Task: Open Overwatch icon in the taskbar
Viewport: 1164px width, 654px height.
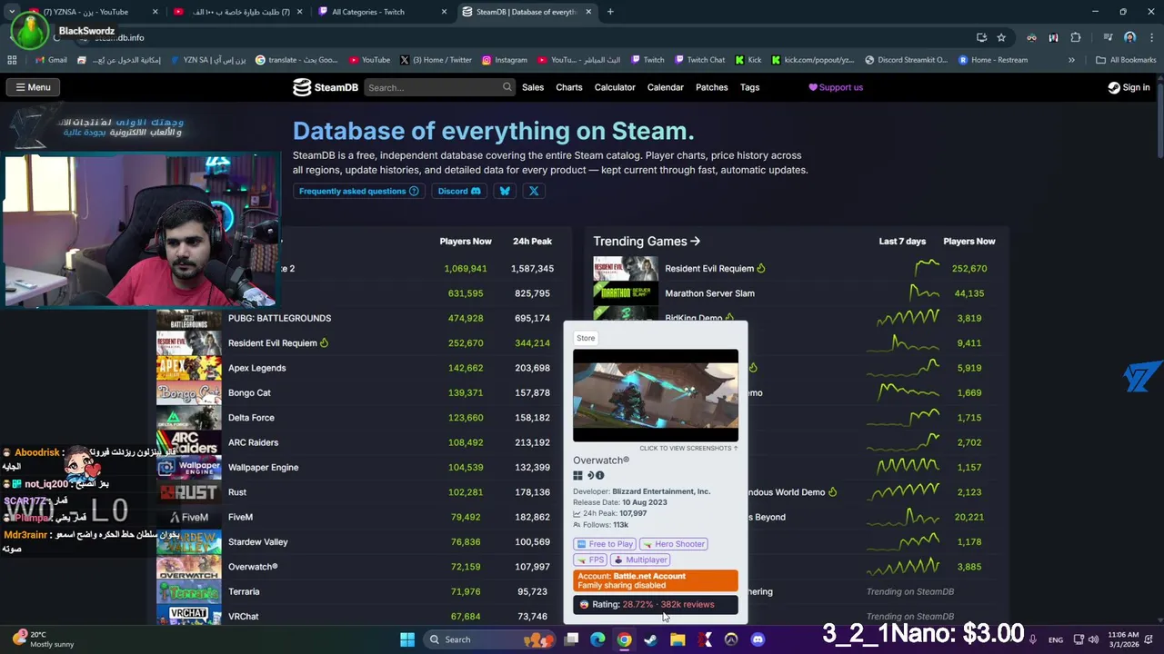Action: [x=731, y=639]
